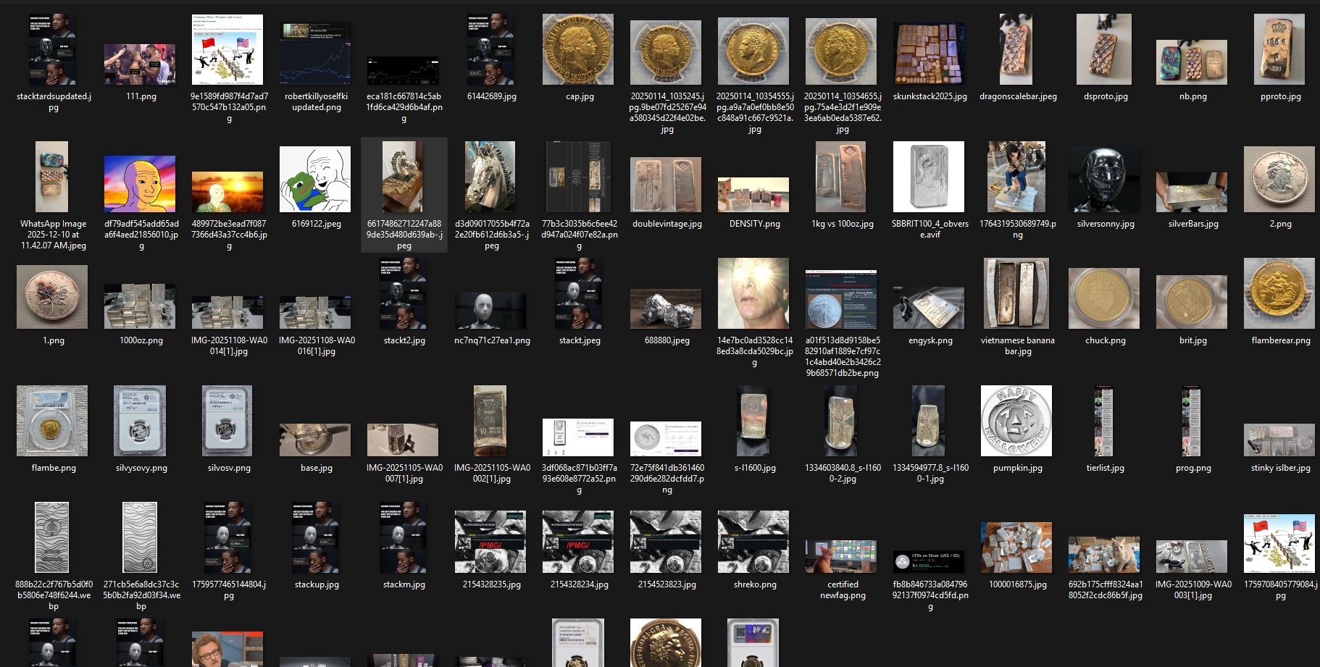Select the nb.png thumbnail
The height and width of the screenshot is (667, 1320).
tap(1192, 62)
